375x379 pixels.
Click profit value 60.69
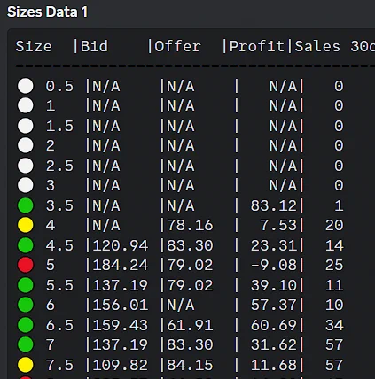(274, 325)
